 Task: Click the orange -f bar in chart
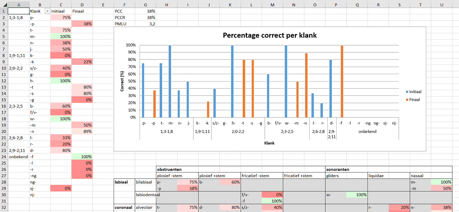(342, 81)
